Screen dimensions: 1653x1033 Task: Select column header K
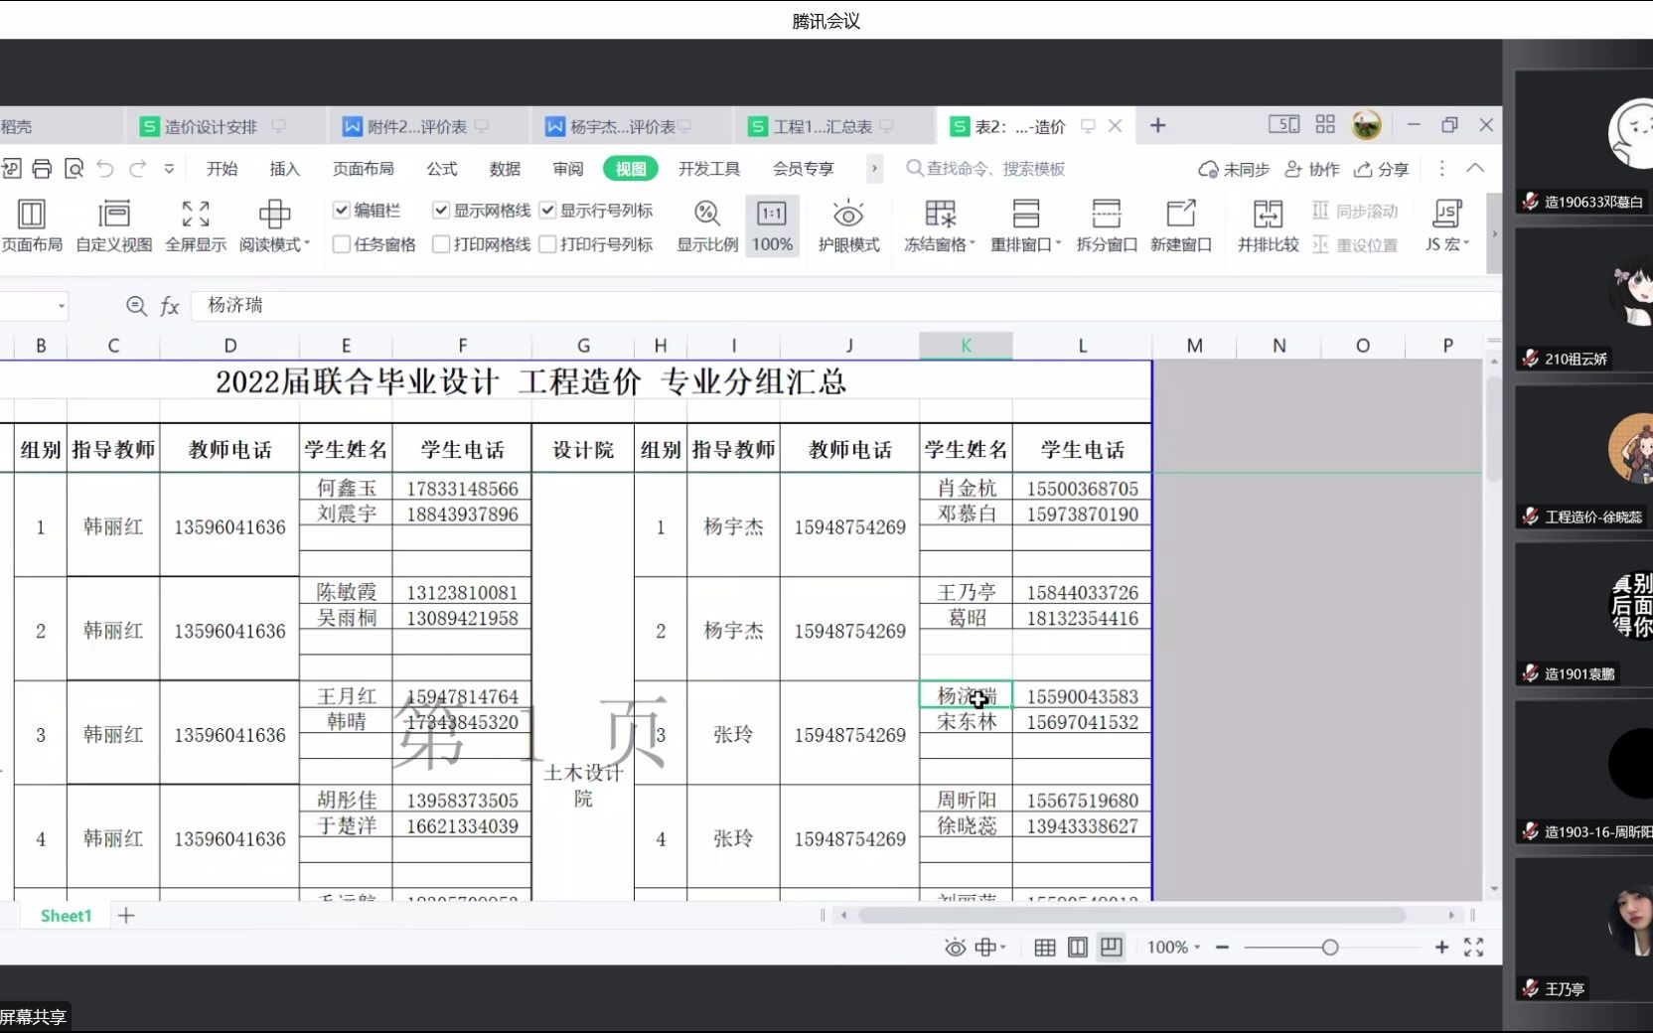[x=966, y=346]
